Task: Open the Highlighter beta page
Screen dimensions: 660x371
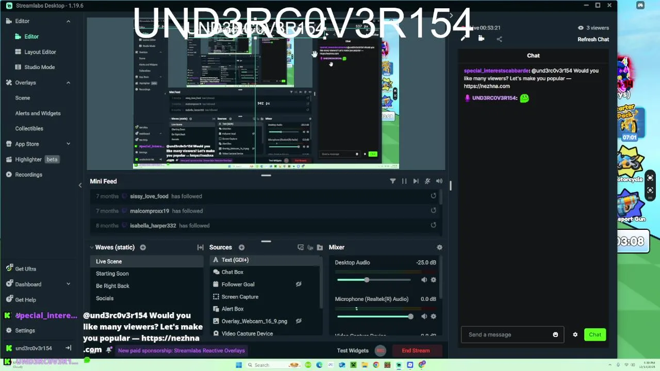Action: [32, 159]
